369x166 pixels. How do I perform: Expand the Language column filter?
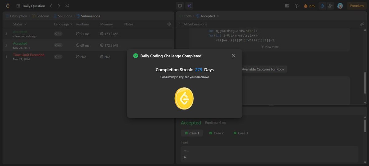click(x=63, y=24)
